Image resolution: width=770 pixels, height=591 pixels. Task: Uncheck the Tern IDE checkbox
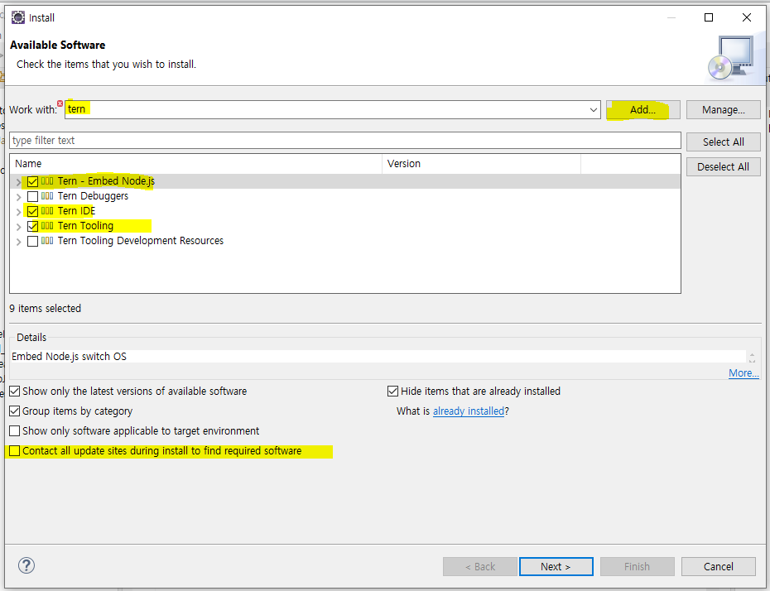(32, 212)
